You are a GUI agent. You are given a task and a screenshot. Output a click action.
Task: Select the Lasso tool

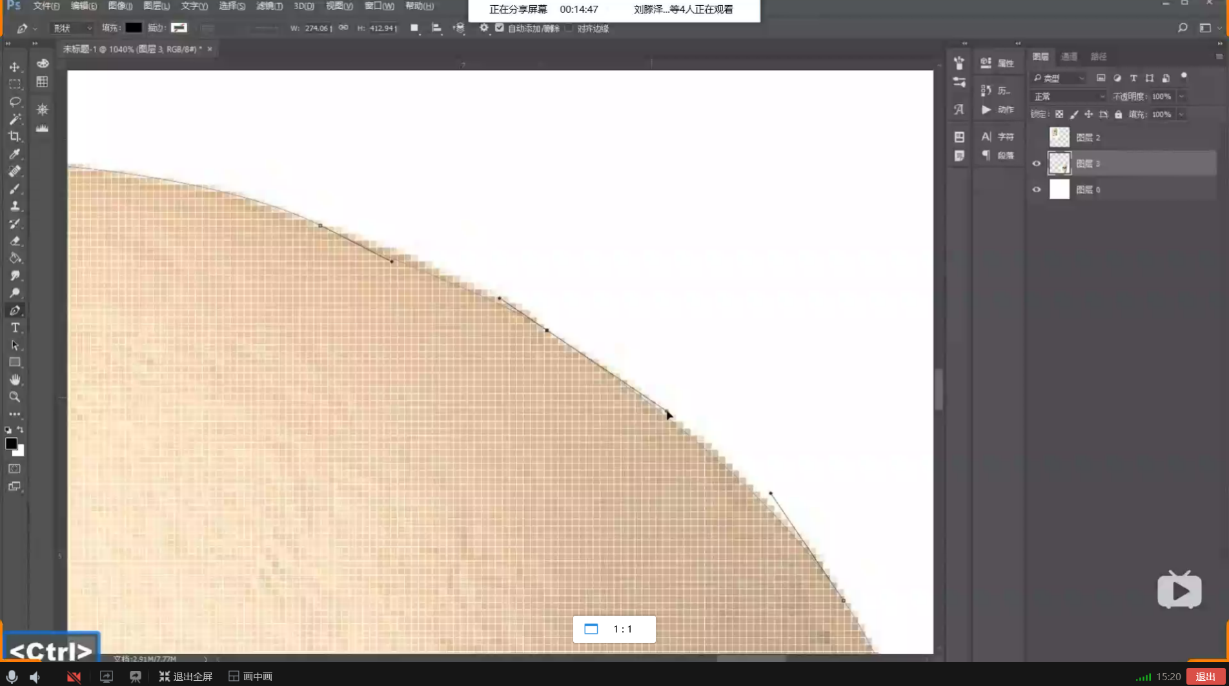14,102
